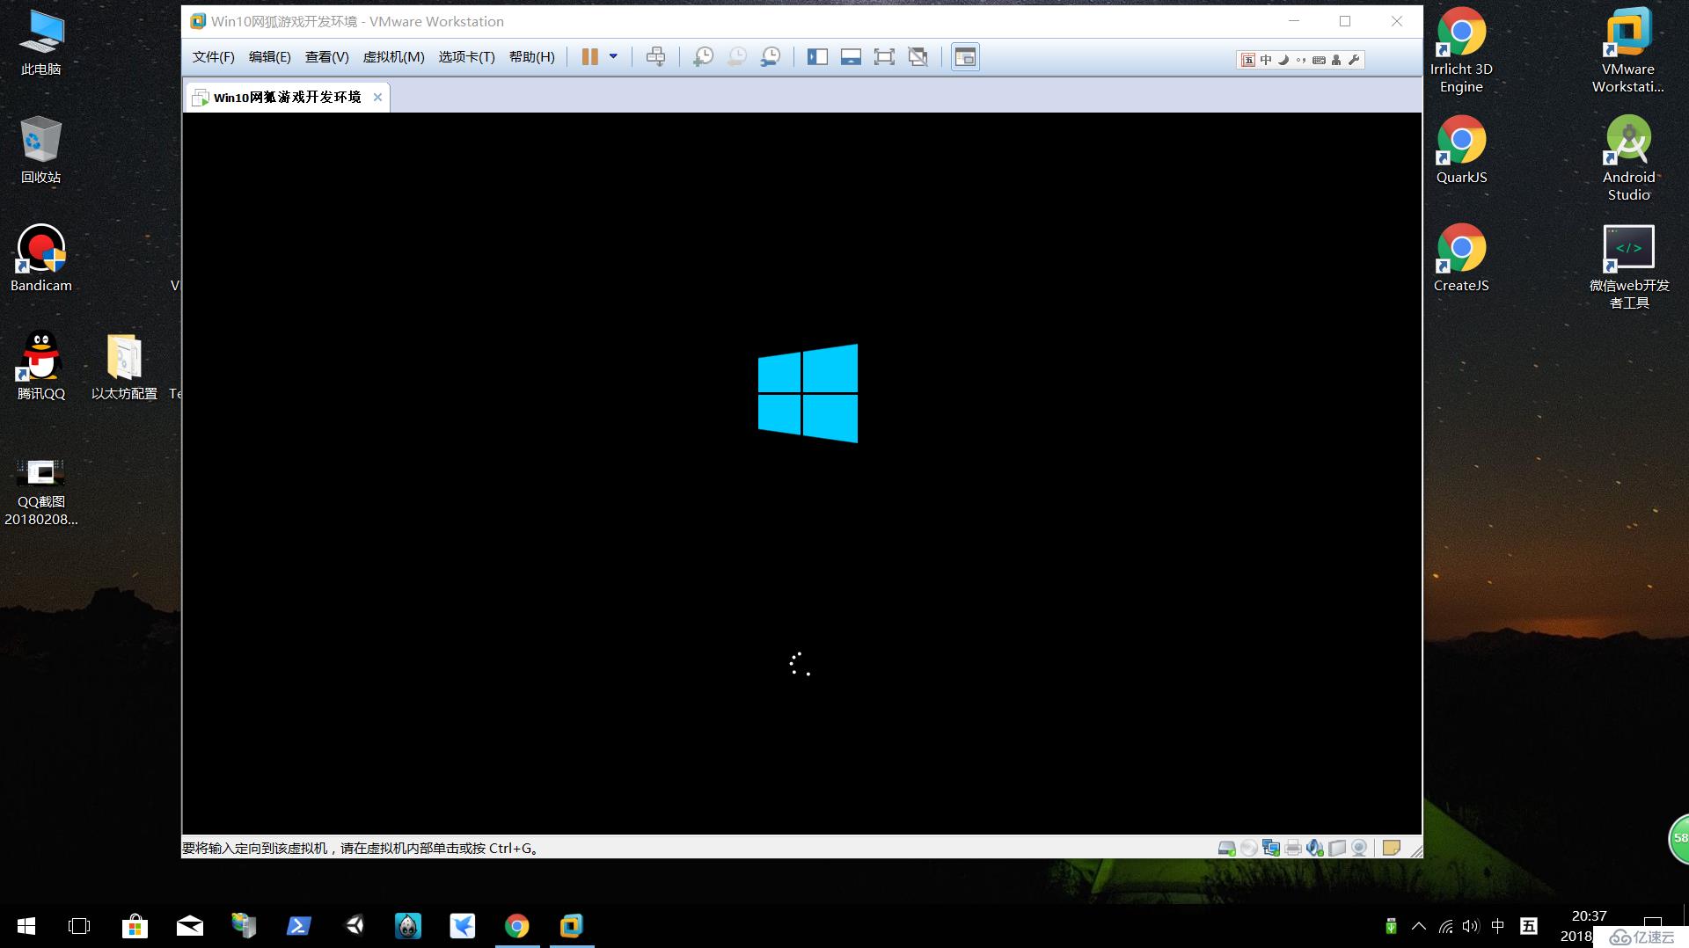The width and height of the screenshot is (1689, 948).
Task: Open 此电脑 desktop icon
Action: pos(41,42)
